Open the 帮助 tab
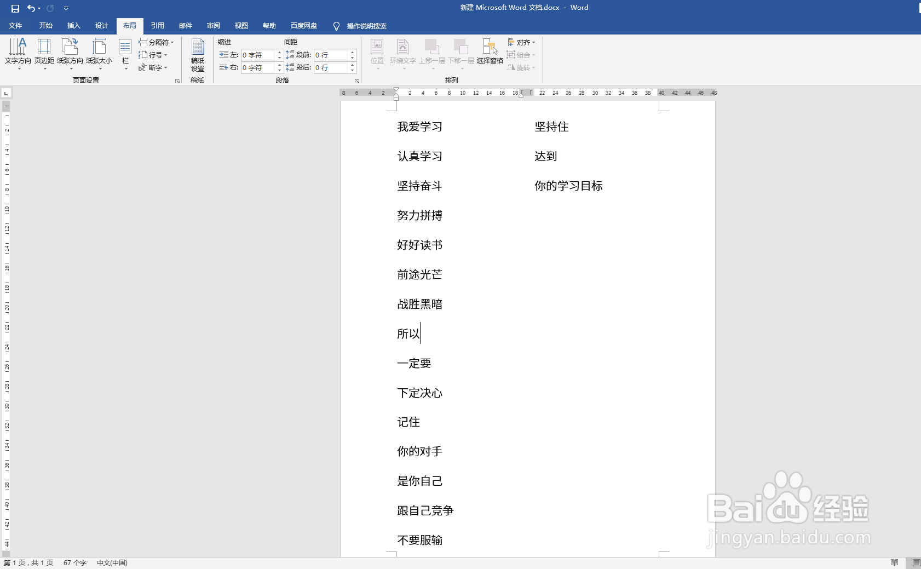The image size is (921, 569). [x=269, y=26]
